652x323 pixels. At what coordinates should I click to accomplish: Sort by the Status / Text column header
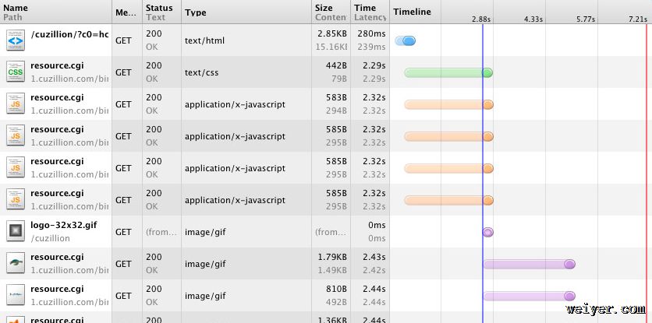[x=161, y=12]
